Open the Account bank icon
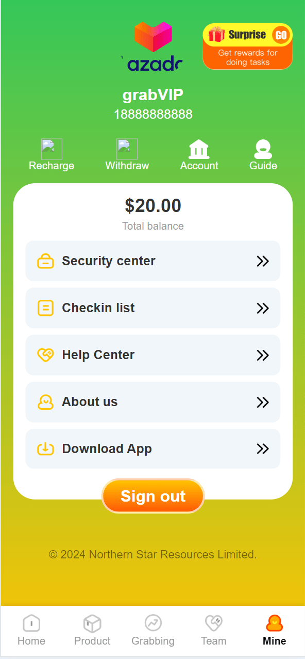Image resolution: width=305 pixels, height=659 pixels. (199, 149)
